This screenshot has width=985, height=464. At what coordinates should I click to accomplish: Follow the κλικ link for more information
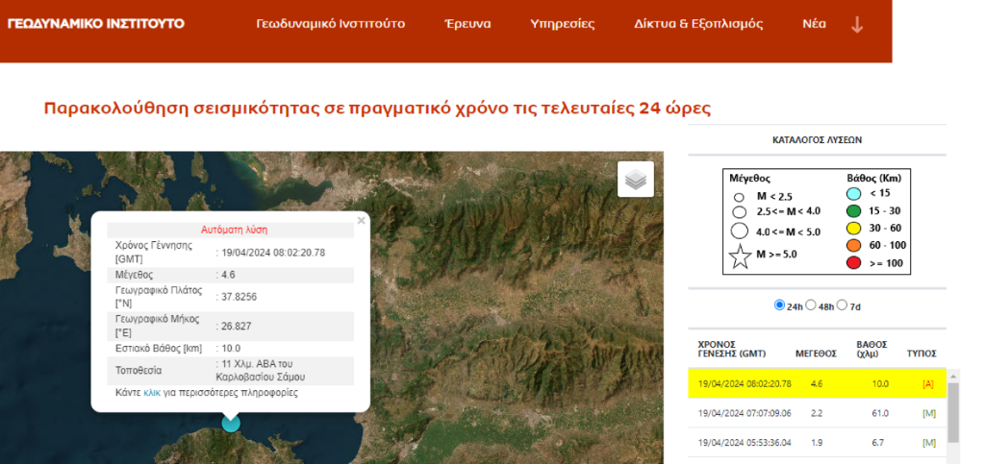click(151, 393)
